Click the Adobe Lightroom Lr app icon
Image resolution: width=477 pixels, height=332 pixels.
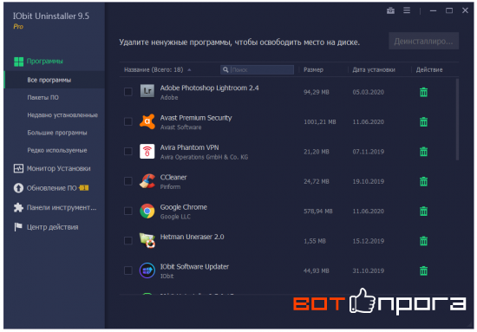coord(147,91)
